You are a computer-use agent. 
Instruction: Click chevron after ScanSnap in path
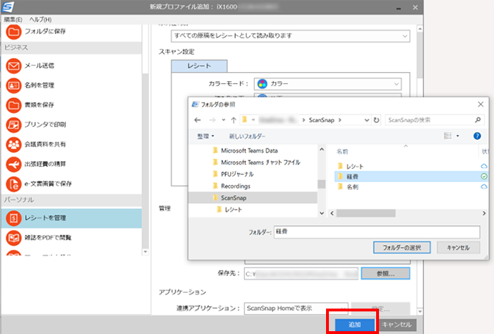[x=339, y=120]
